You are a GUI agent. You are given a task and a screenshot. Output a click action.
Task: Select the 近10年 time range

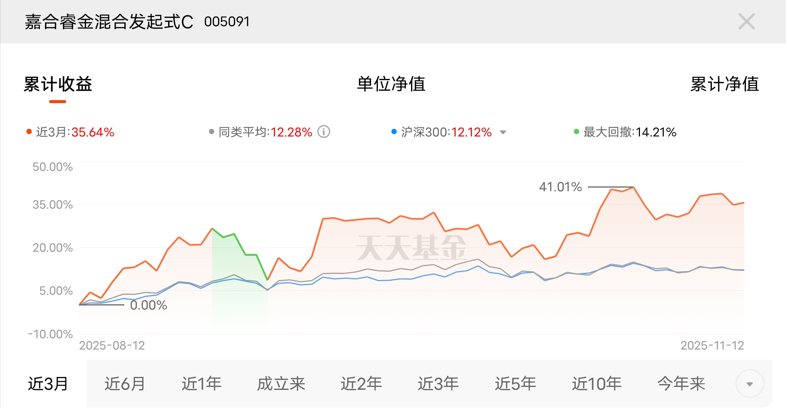coord(597,384)
